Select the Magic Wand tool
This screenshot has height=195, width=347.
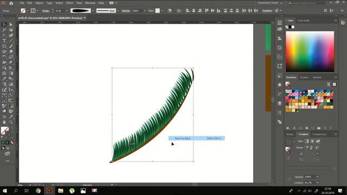coord(4,30)
